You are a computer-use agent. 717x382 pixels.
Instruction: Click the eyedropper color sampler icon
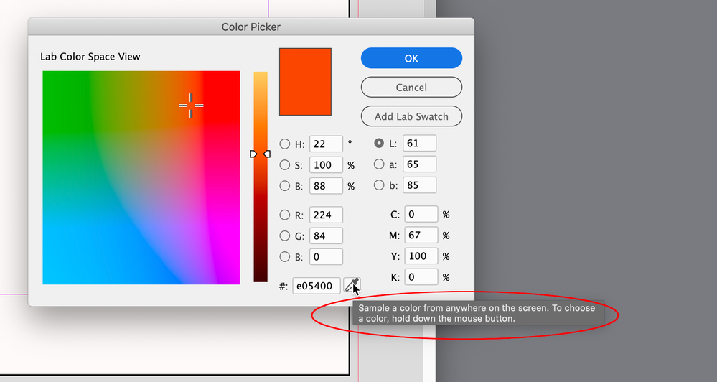tap(351, 286)
